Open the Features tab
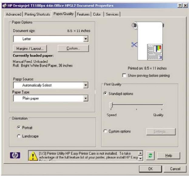 (x=83, y=14)
